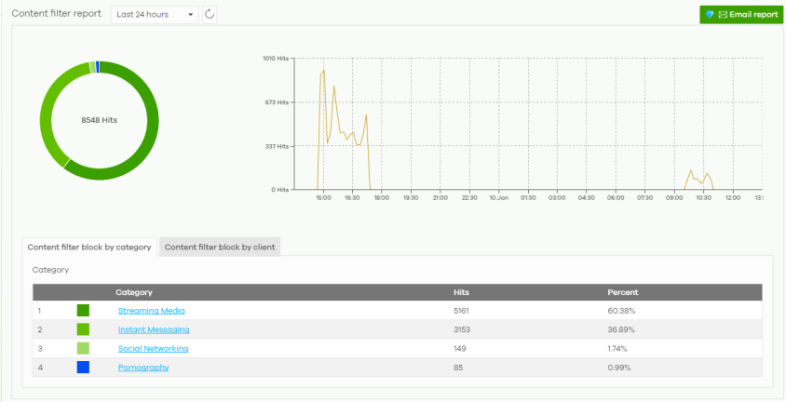Click the Streaming Media dark green swatch

pyautogui.click(x=83, y=310)
